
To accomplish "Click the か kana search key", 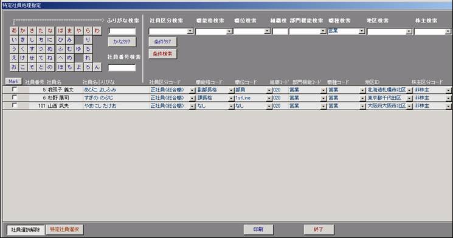I will (23, 31).
